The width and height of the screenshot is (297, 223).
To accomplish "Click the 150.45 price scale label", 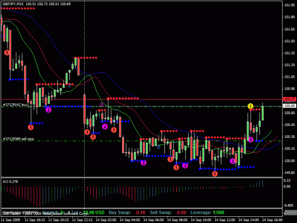I will click(x=289, y=125).
